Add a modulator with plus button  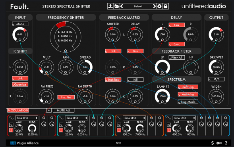49,110
